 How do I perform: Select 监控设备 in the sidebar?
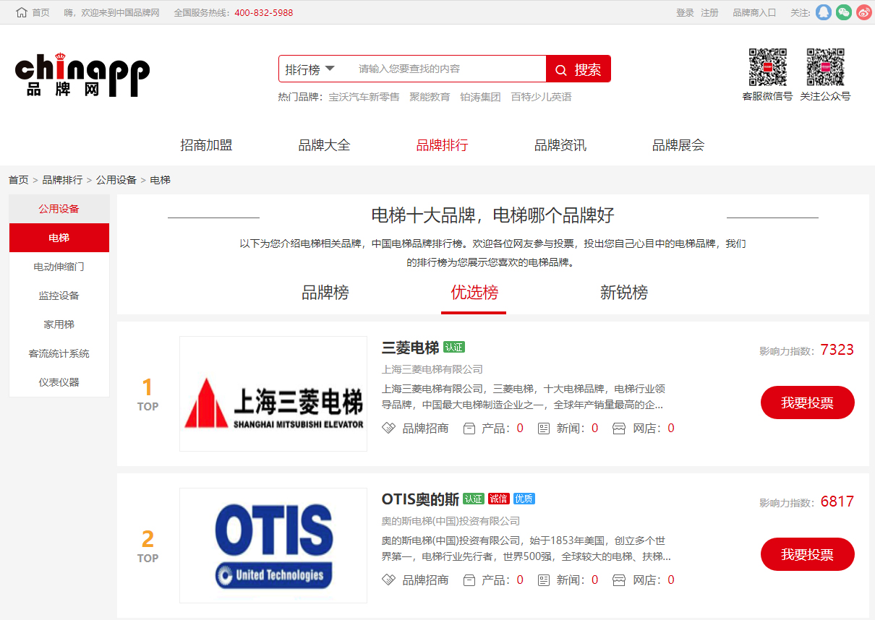pos(59,296)
